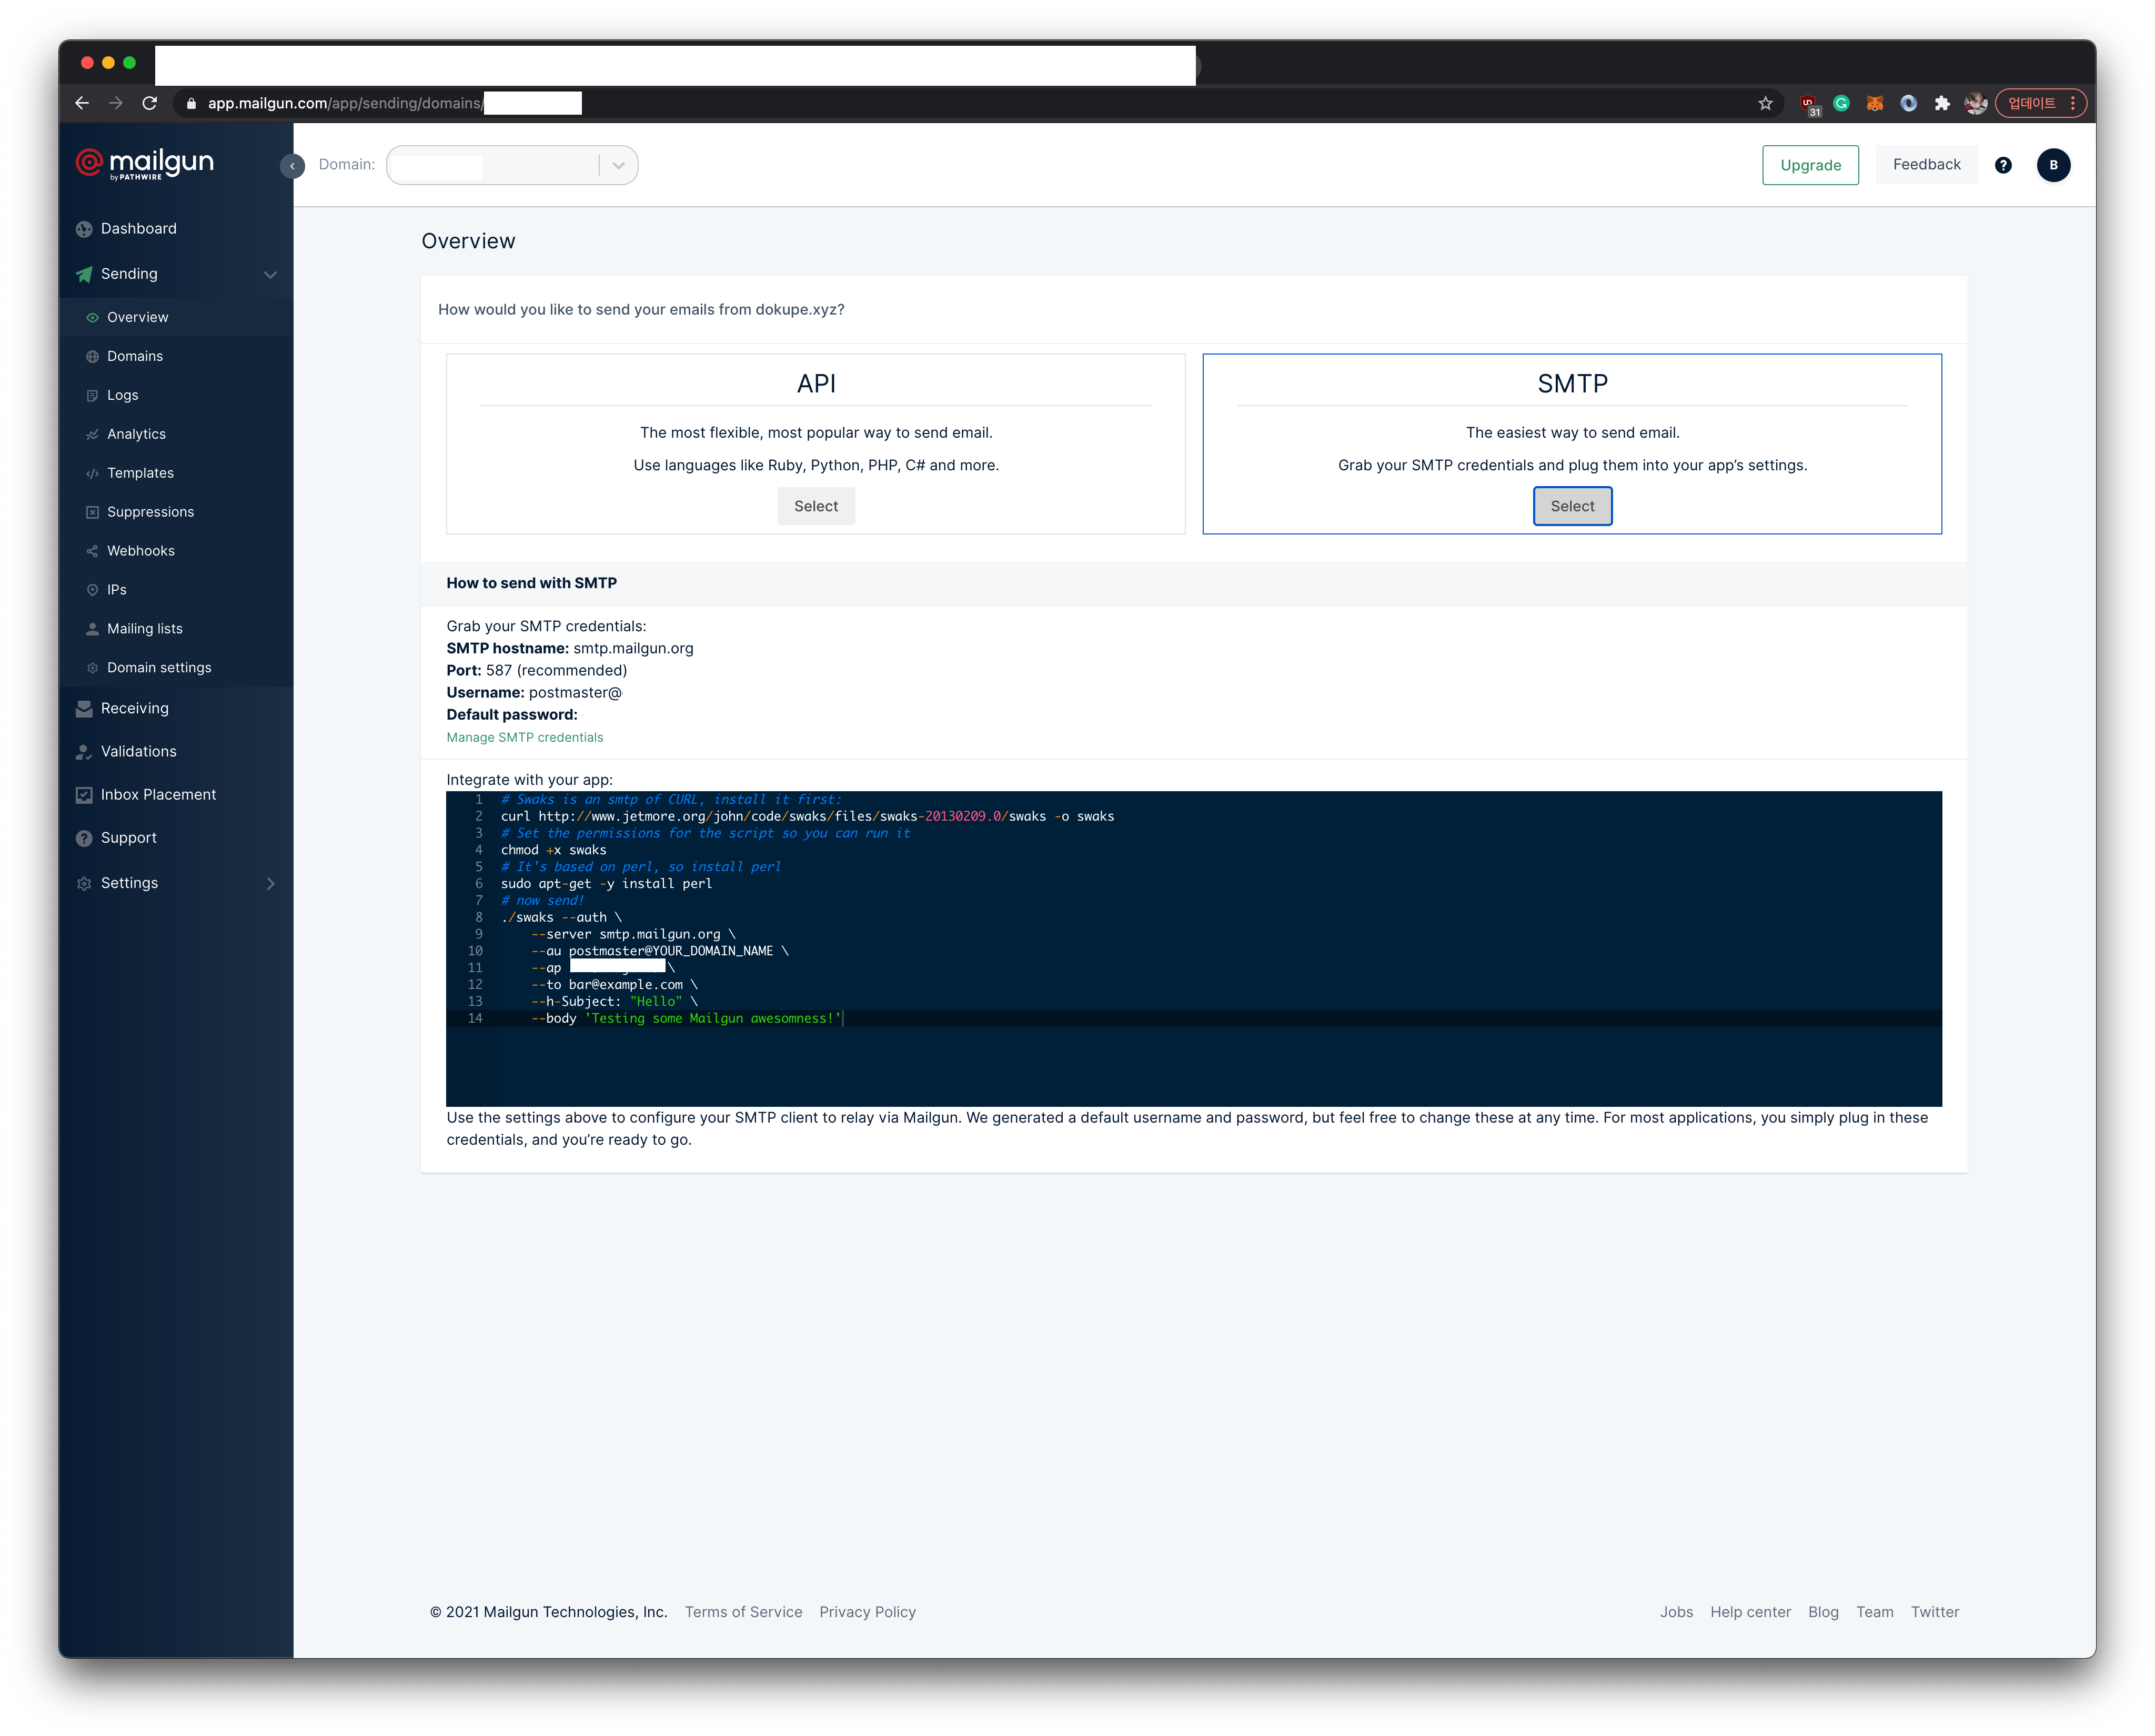Open Inbox Placement section
This screenshot has width=2155, height=1736.
tap(159, 795)
